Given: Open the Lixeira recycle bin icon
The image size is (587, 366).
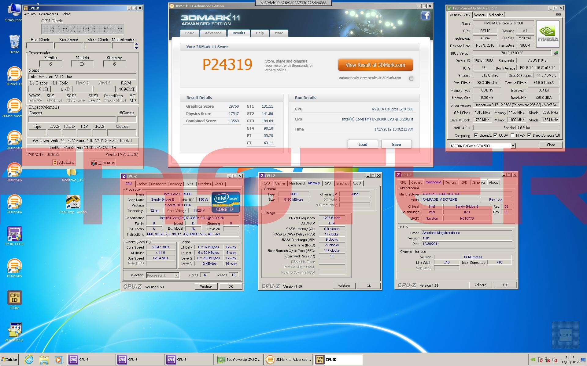Looking at the screenshot, I should (x=14, y=44).
